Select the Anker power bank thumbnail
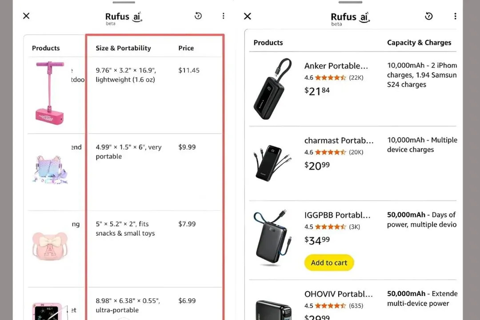Image resolution: width=480 pixels, height=320 pixels. point(272,89)
